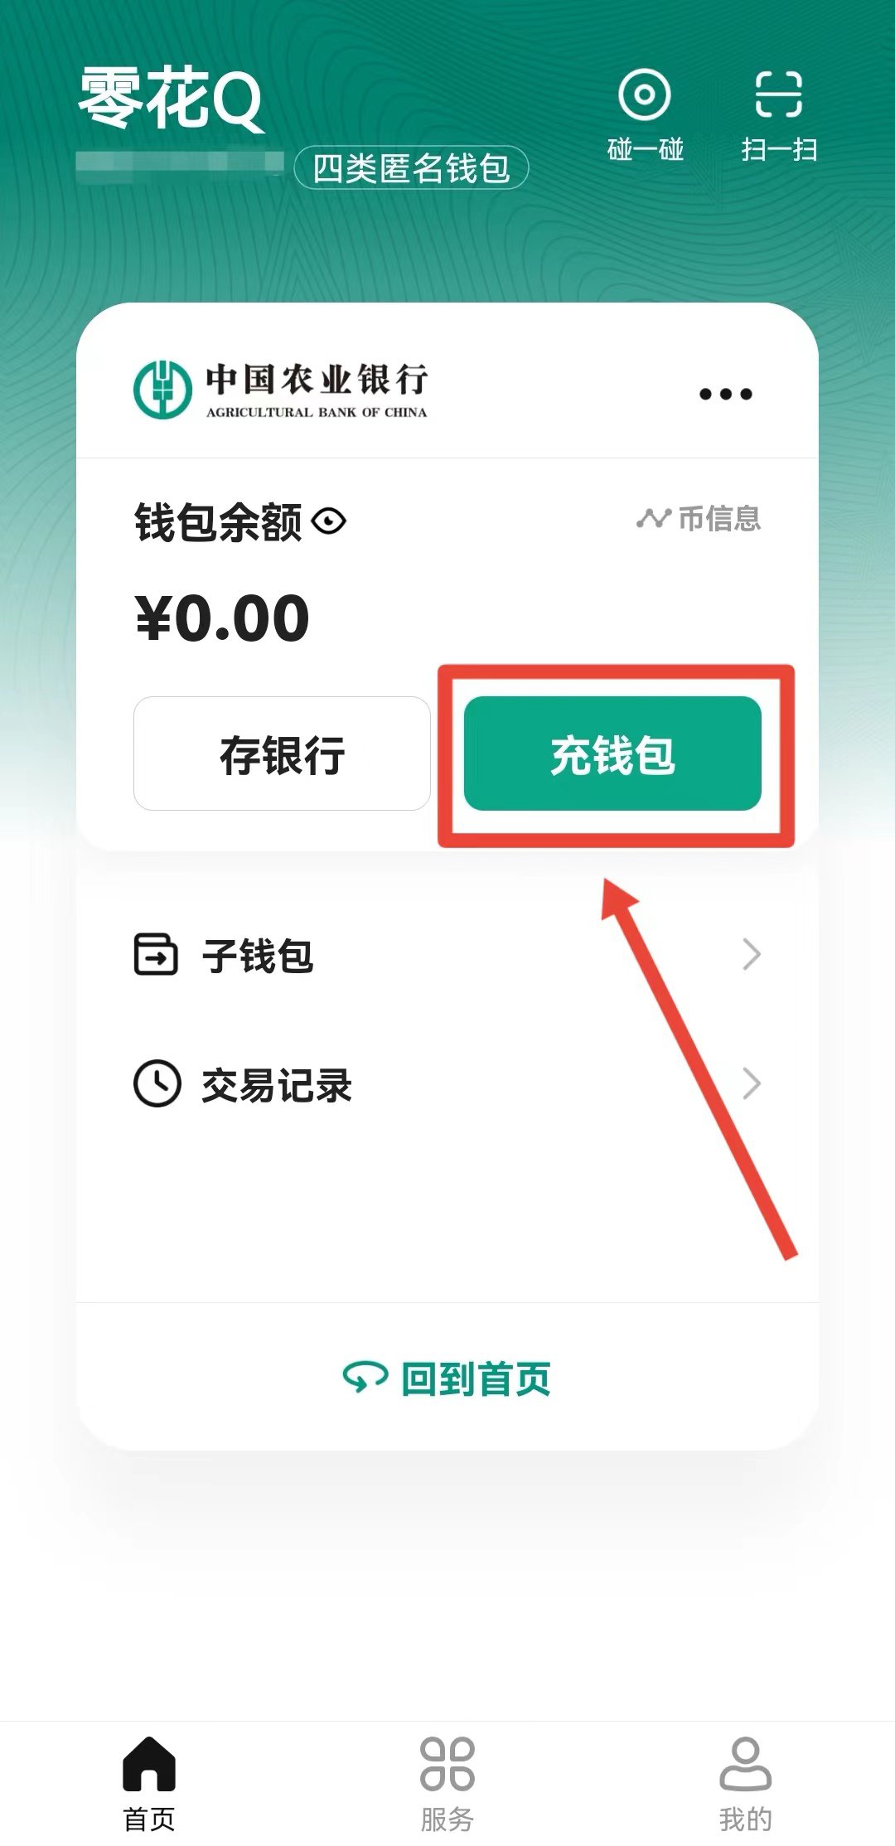Screen dimensions: 895x1846
Task: Tap the 子钱包 wallet icon
Action: 156,955
